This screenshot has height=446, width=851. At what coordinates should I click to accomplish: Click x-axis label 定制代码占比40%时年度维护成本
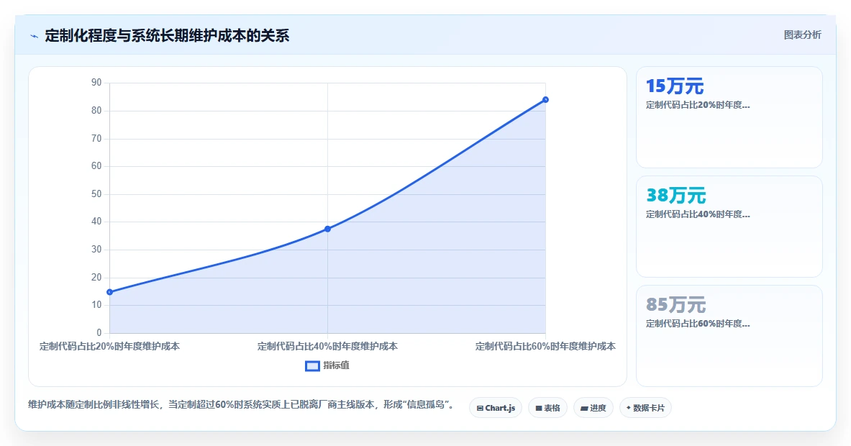pos(327,346)
